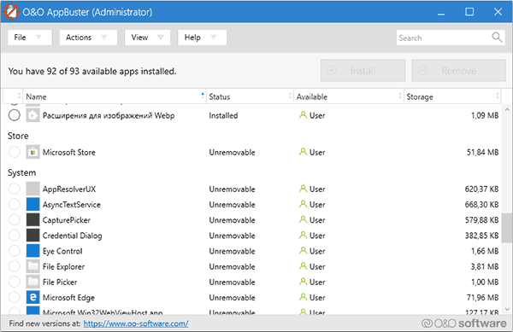Viewport: 513px width, 332px height.
Task: Click user icon in Microsoft Store row
Action: coord(303,152)
